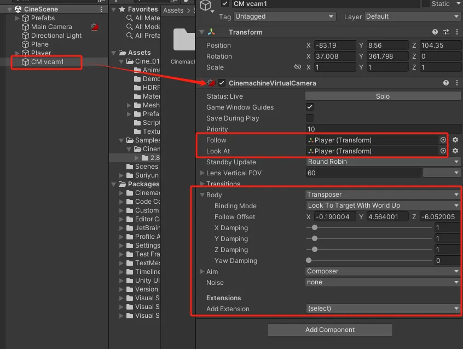Click the object name field CM vcam1
This screenshot has height=349, width=463.
326,4
